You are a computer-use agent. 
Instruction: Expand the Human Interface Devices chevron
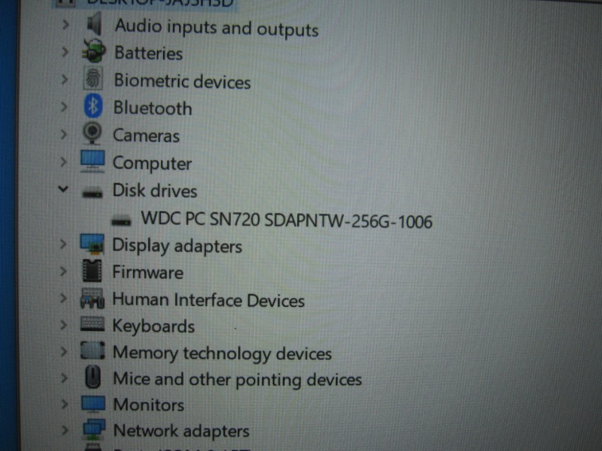[63, 298]
